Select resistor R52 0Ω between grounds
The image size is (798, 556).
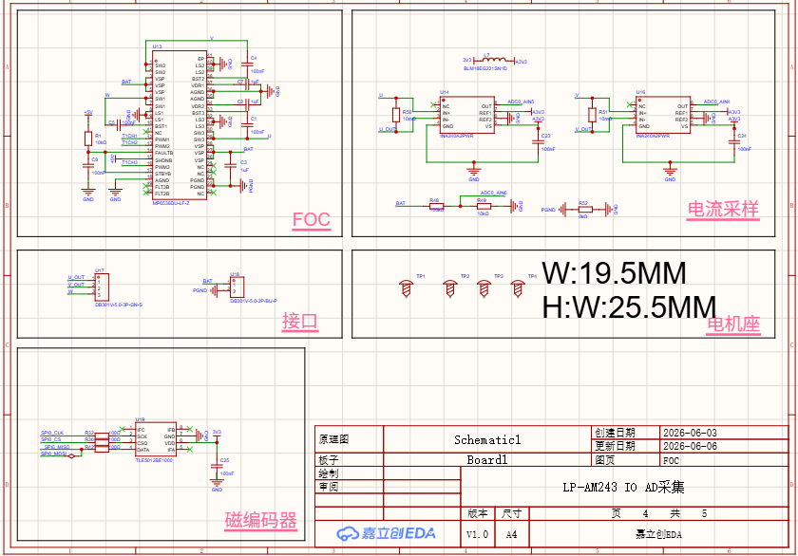point(583,209)
